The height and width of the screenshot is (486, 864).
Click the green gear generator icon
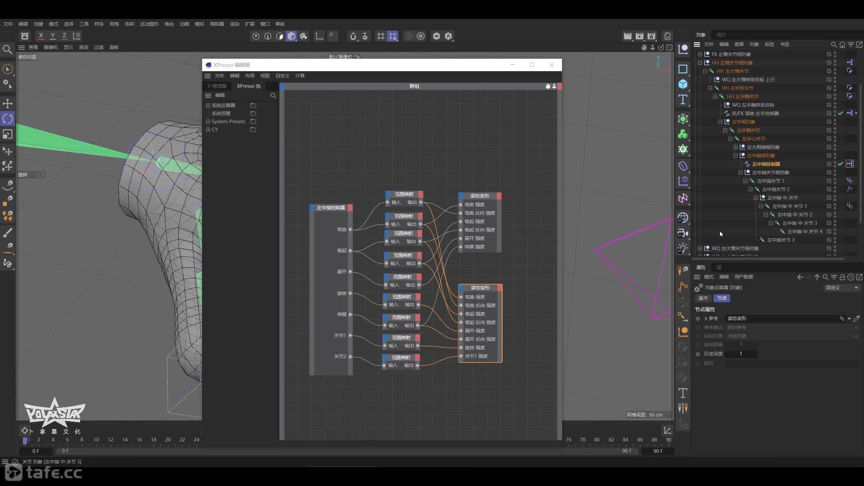pyautogui.click(x=683, y=149)
